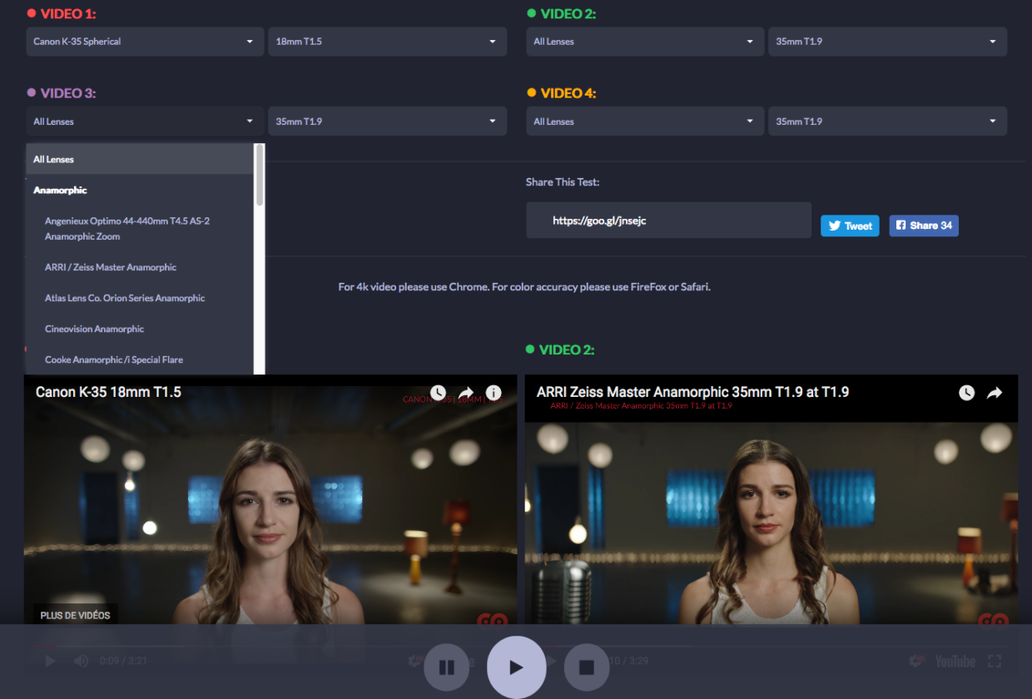Click the 4k video browser advice text
This screenshot has height=699, width=1032.
point(524,287)
